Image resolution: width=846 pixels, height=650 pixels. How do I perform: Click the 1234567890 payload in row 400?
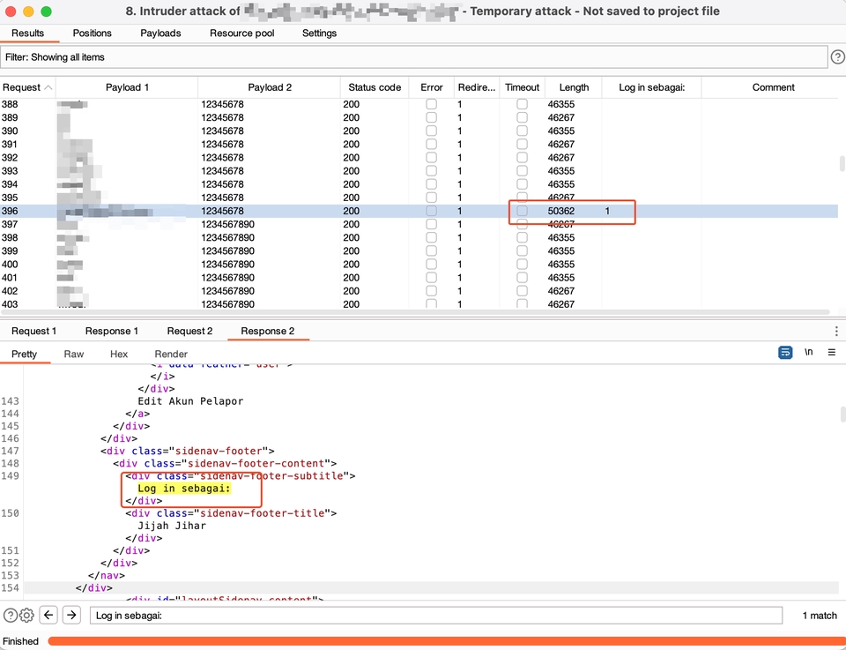(x=227, y=264)
